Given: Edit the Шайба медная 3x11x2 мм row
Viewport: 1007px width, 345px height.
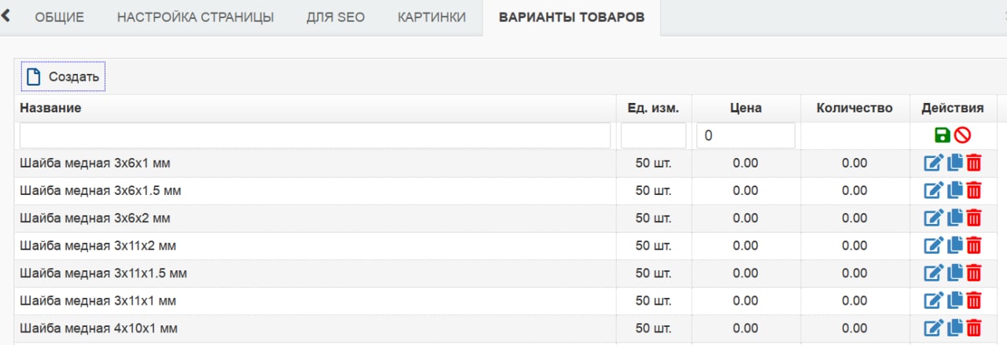Looking at the screenshot, I should pos(932,246).
